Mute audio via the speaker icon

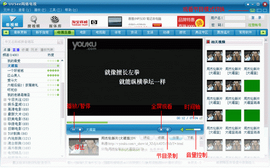pos(182,130)
